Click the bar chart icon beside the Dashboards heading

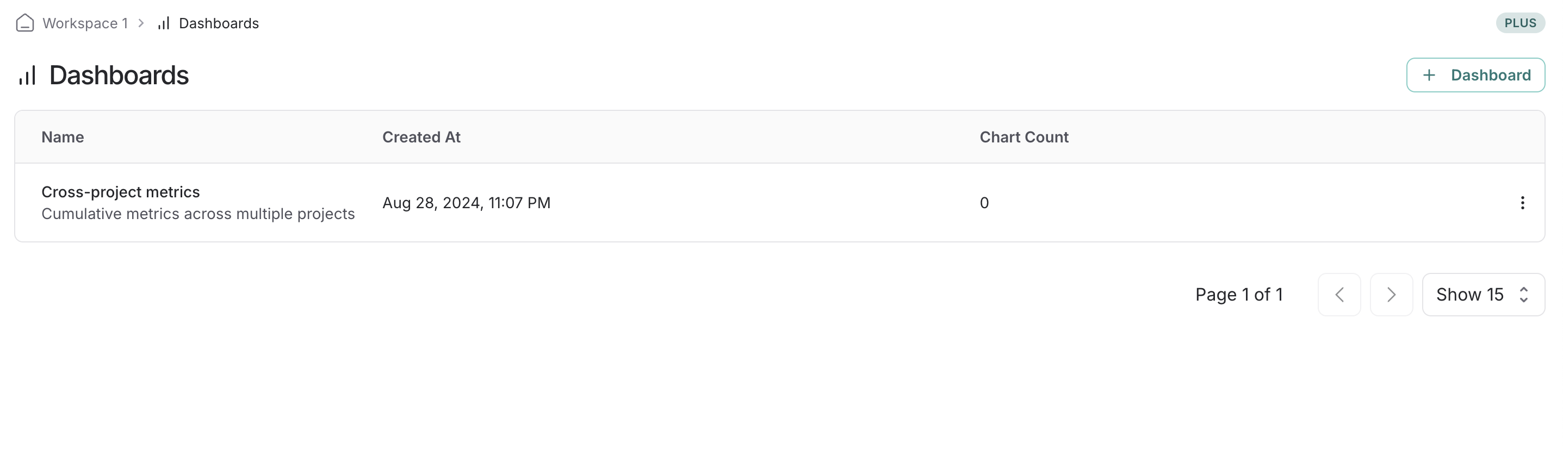[x=27, y=75]
